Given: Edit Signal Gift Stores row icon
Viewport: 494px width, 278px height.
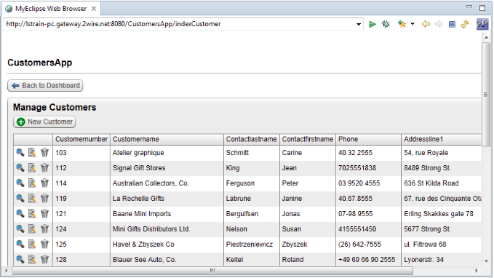Looking at the screenshot, I should pos(32,167).
